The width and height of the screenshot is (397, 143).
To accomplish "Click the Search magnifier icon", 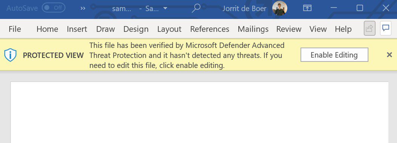I will 196,8.
